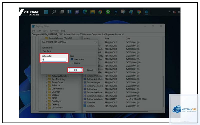The image size is (200, 125).
Task: Sort values by the Name column
Action: 86,38
